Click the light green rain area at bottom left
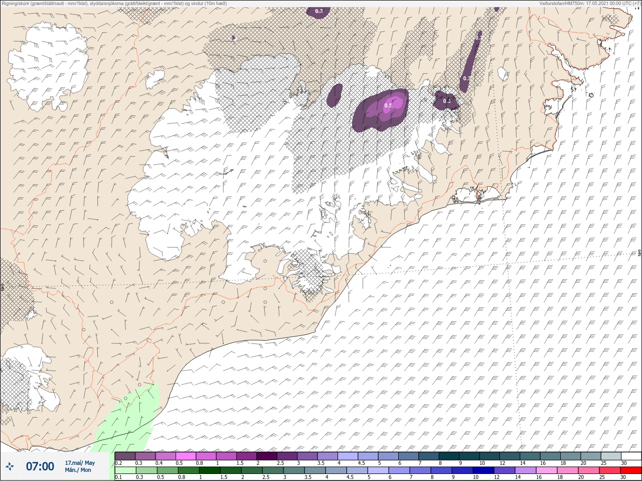Viewport: 642px width, 481px height. pos(128,419)
